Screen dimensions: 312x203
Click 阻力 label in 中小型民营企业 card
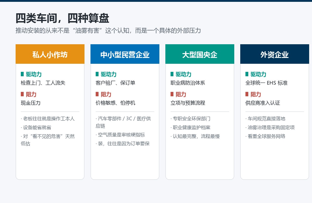[106, 94]
